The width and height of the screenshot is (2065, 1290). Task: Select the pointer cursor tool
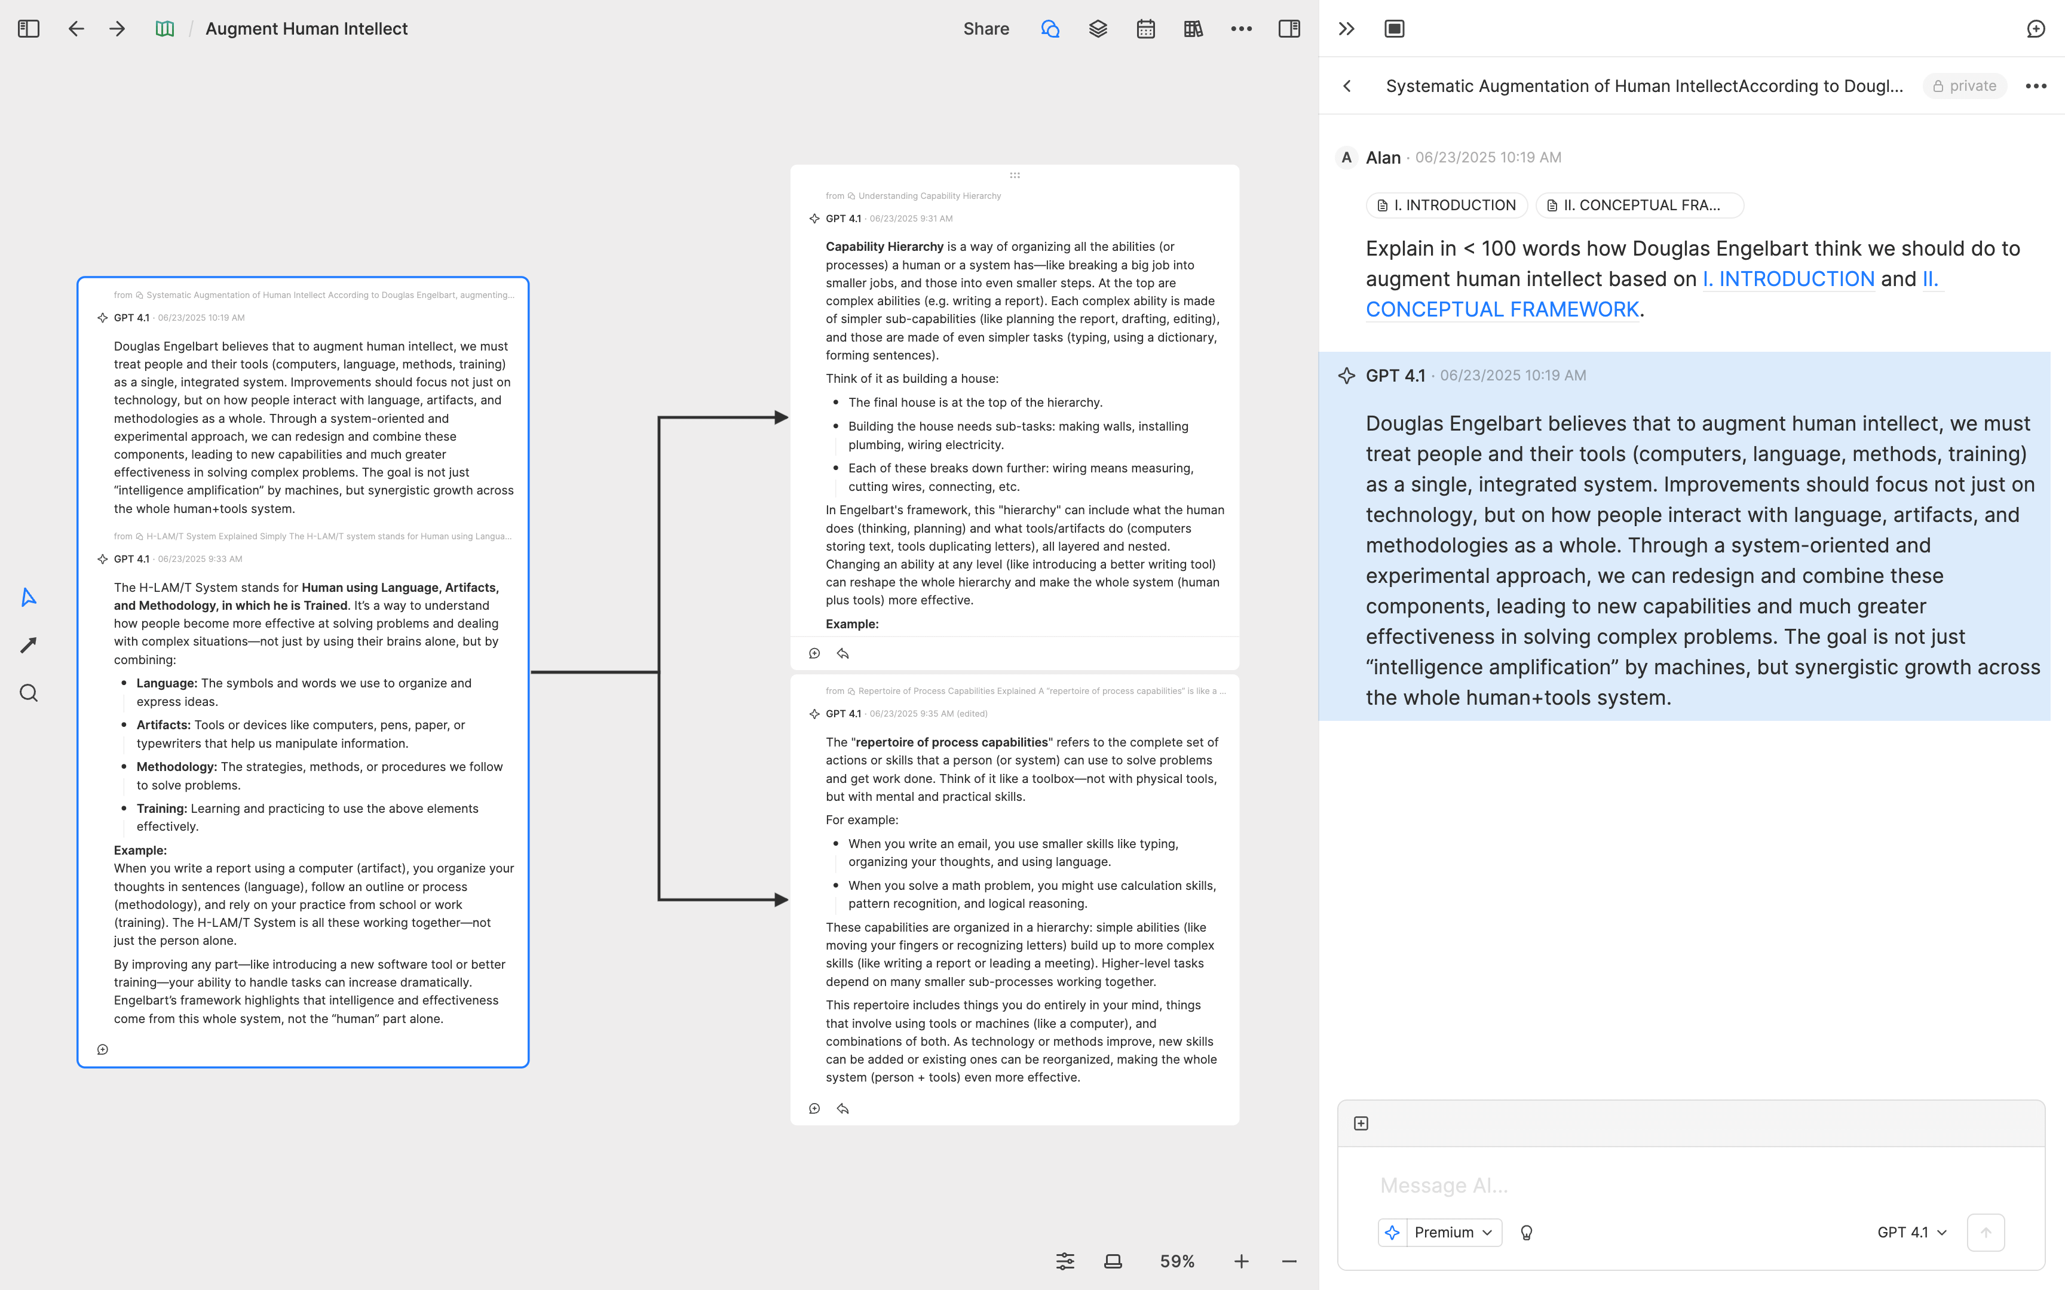(28, 597)
